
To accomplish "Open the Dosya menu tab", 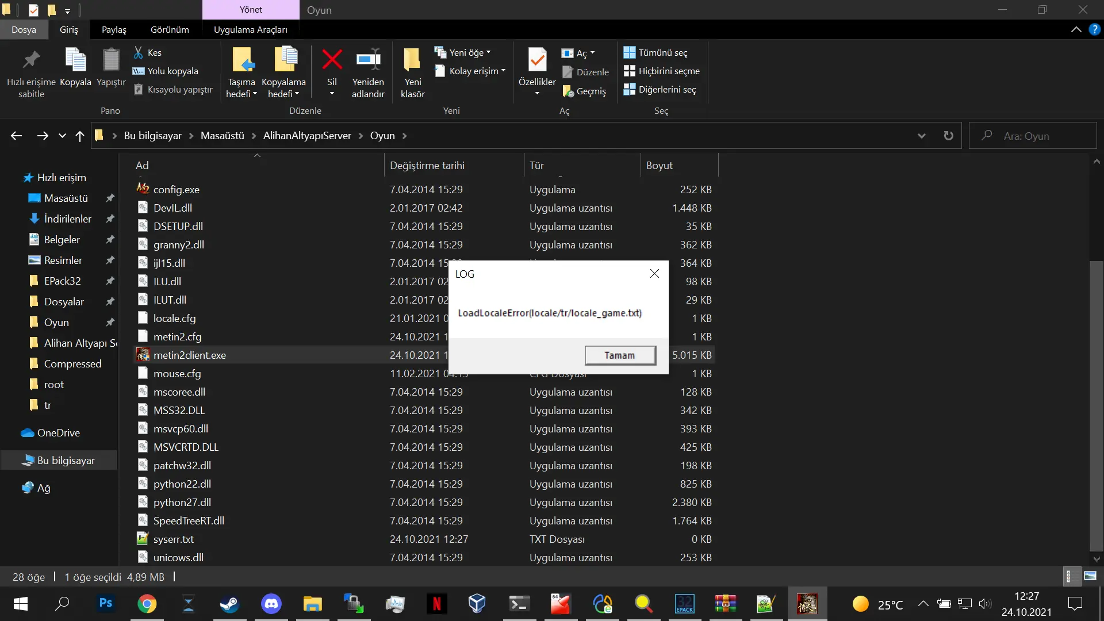I will coord(24,29).
